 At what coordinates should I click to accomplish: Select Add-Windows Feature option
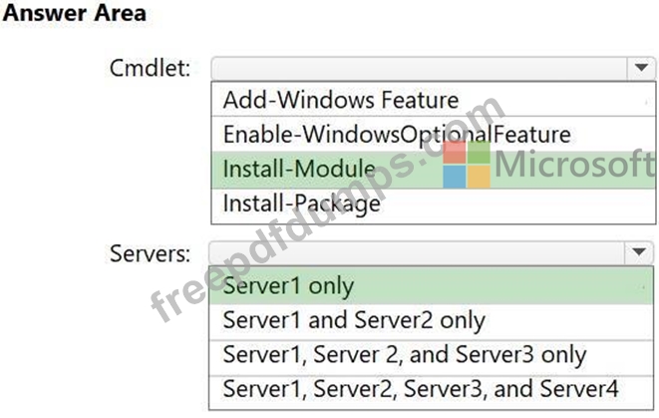pos(433,100)
